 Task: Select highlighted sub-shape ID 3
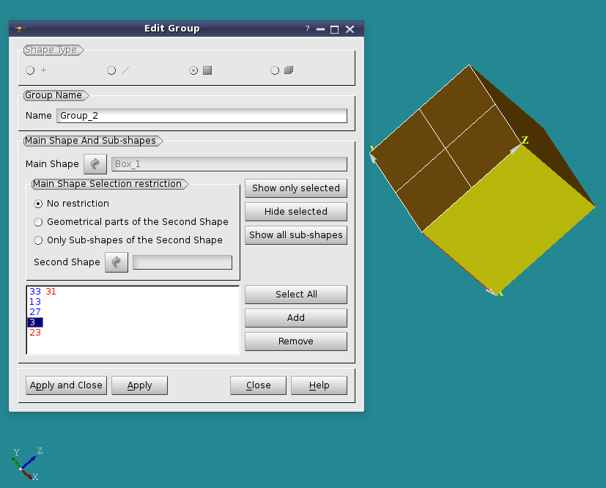[35, 322]
